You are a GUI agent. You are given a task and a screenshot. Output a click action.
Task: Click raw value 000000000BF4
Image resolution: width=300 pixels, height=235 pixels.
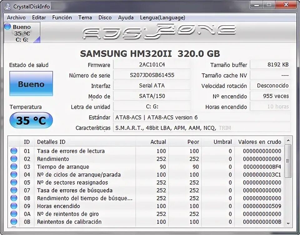pos(262,167)
